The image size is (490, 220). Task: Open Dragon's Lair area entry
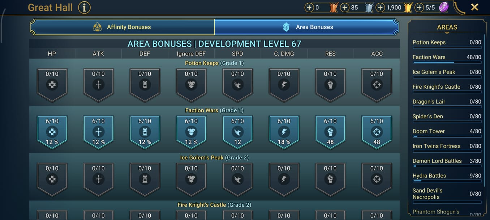447,102
